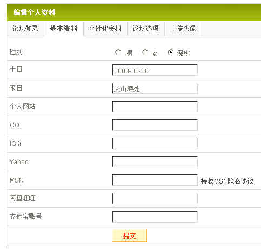
Task: Select the ICQ text field
Action: pos(155,144)
